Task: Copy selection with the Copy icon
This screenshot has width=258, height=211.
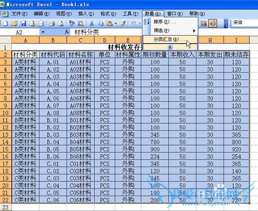Action: 101,23
